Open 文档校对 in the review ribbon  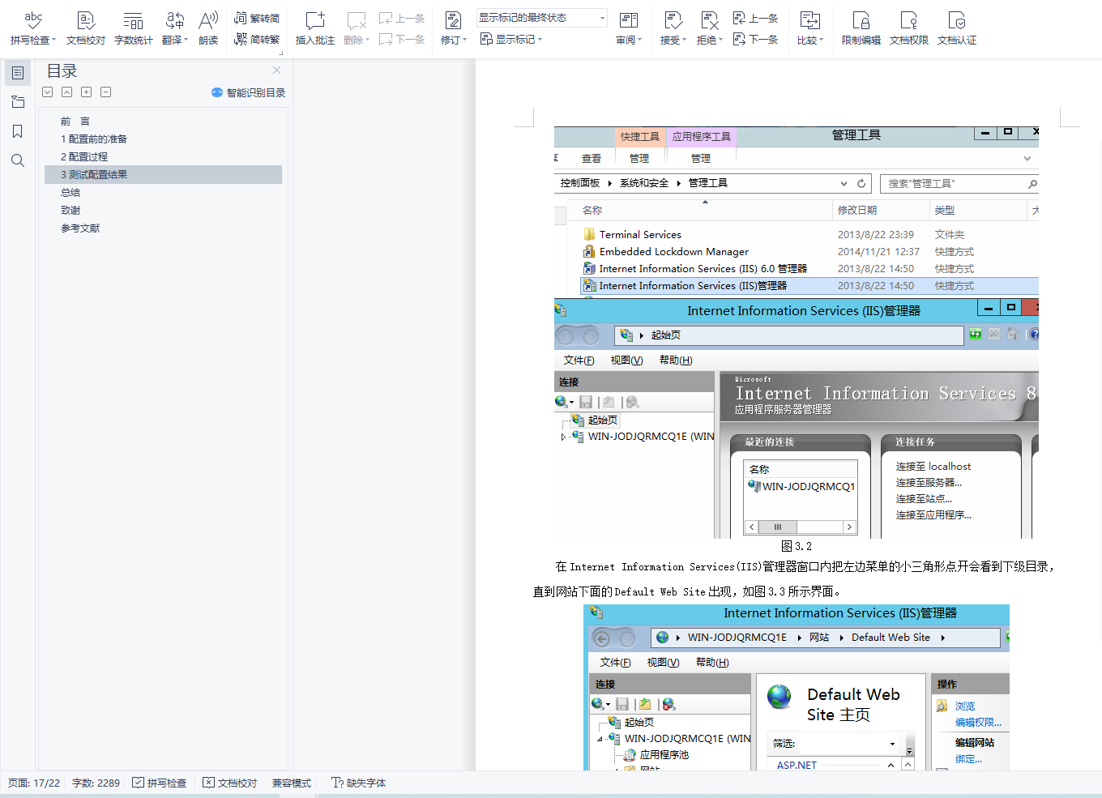86,28
